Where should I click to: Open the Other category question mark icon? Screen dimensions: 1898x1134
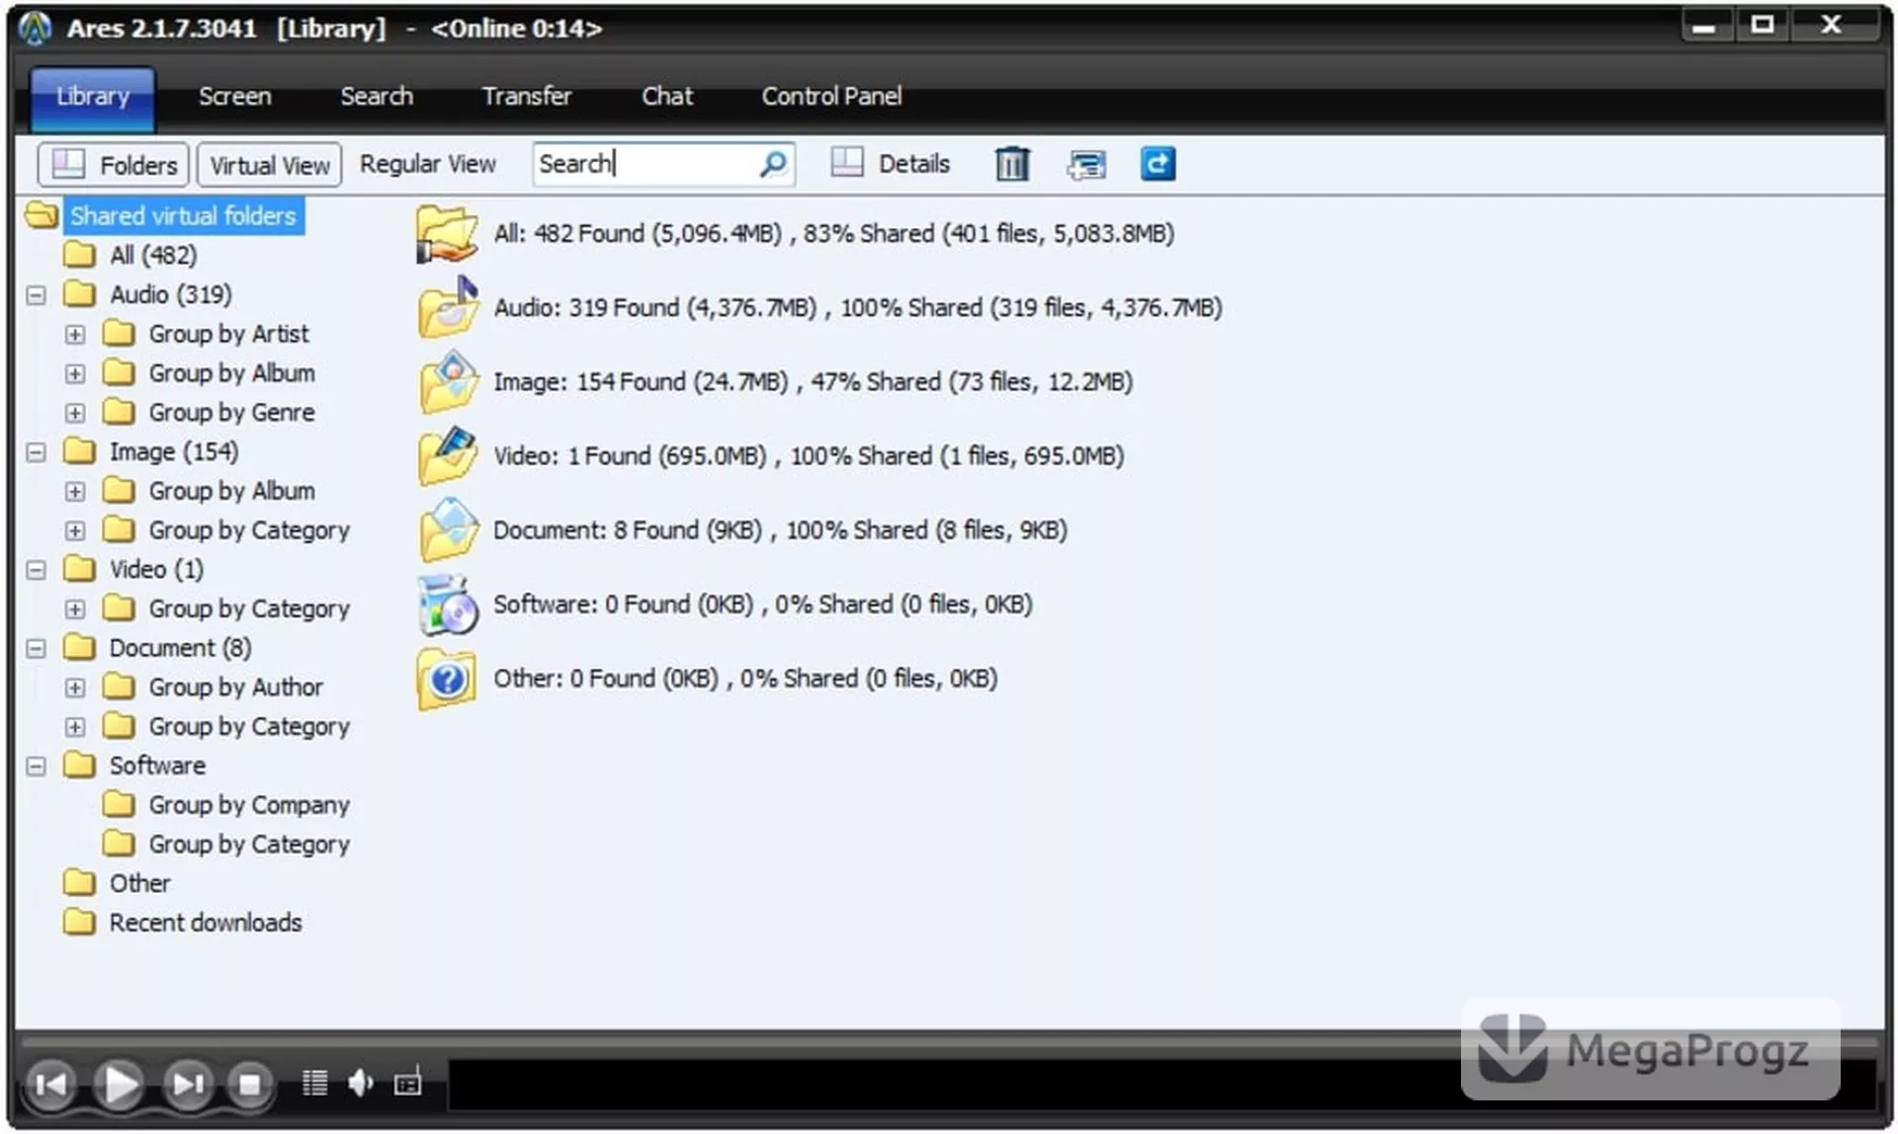tap(448, 679)
